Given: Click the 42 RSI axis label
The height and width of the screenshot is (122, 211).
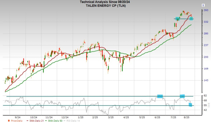Looking at the screenshot, I should pyautogui.click(x=205, y=110).
